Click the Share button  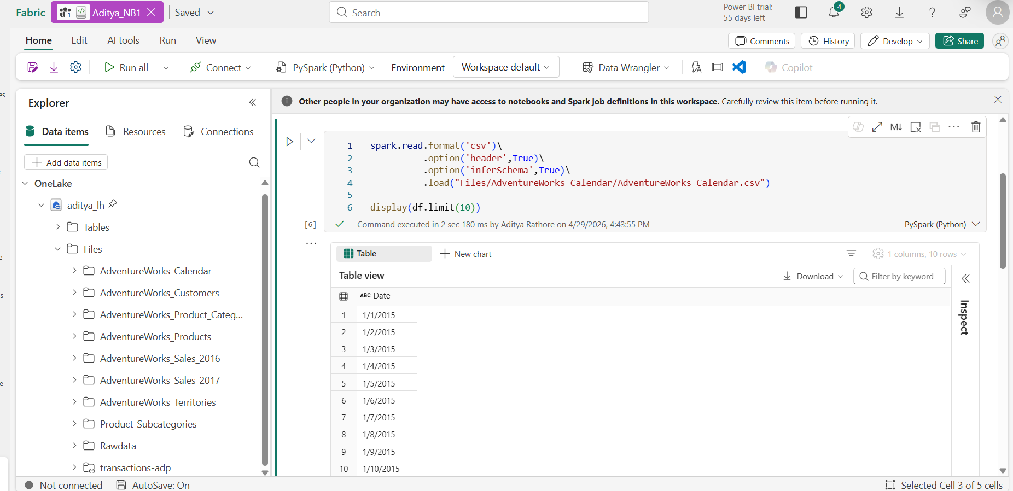959,41
